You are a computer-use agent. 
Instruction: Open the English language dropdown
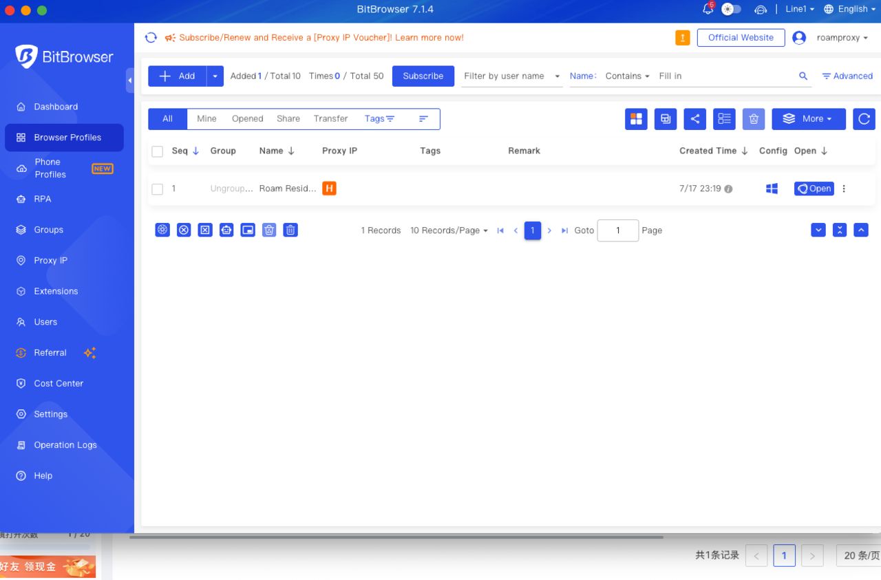point(851,9)
